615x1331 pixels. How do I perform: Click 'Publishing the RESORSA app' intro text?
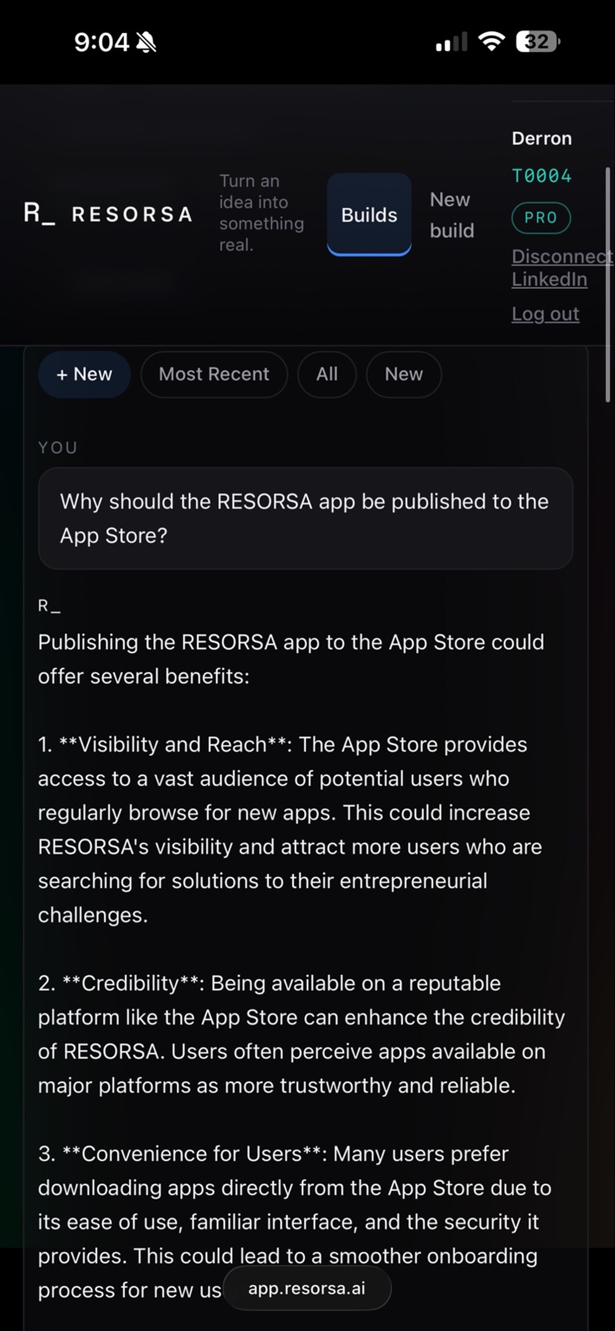point(291,659)
